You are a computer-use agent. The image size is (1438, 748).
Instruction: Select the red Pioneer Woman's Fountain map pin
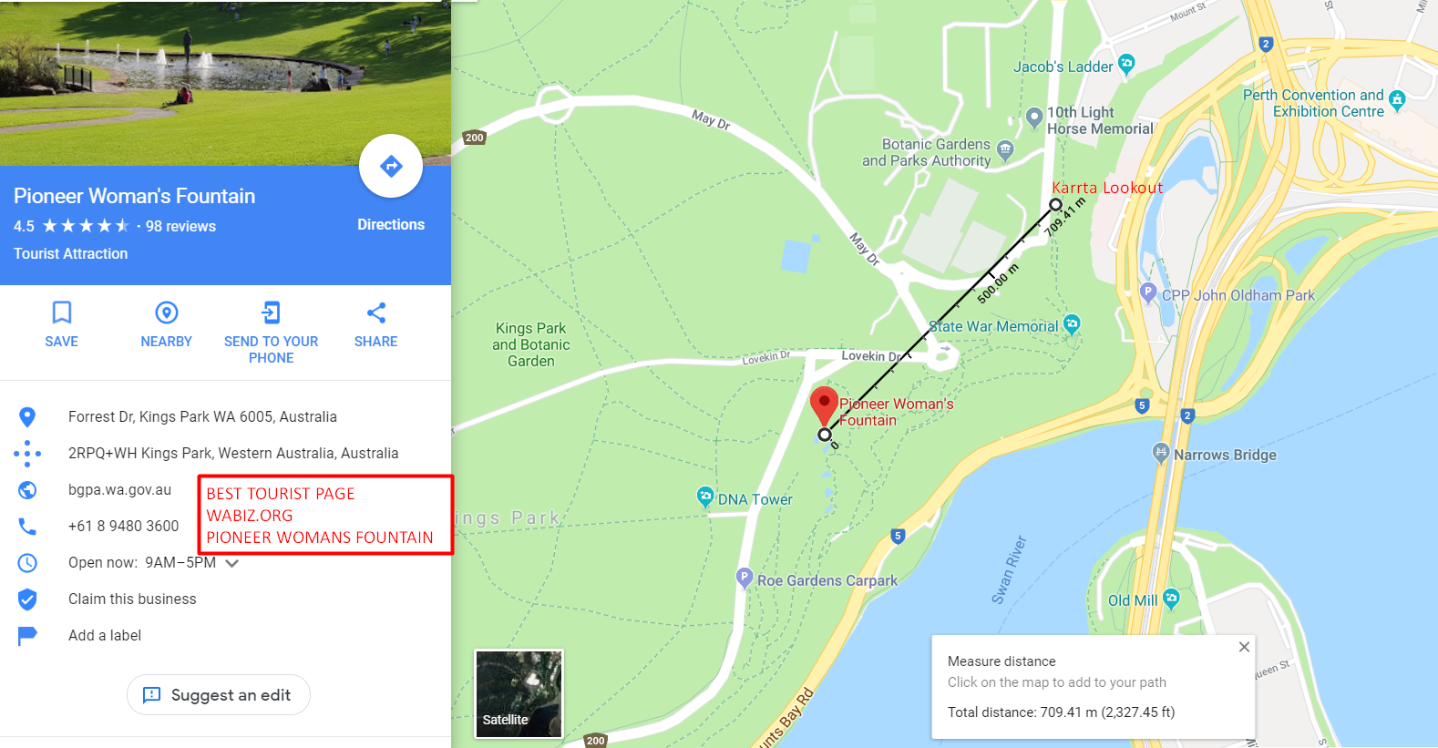coord(824,405)
